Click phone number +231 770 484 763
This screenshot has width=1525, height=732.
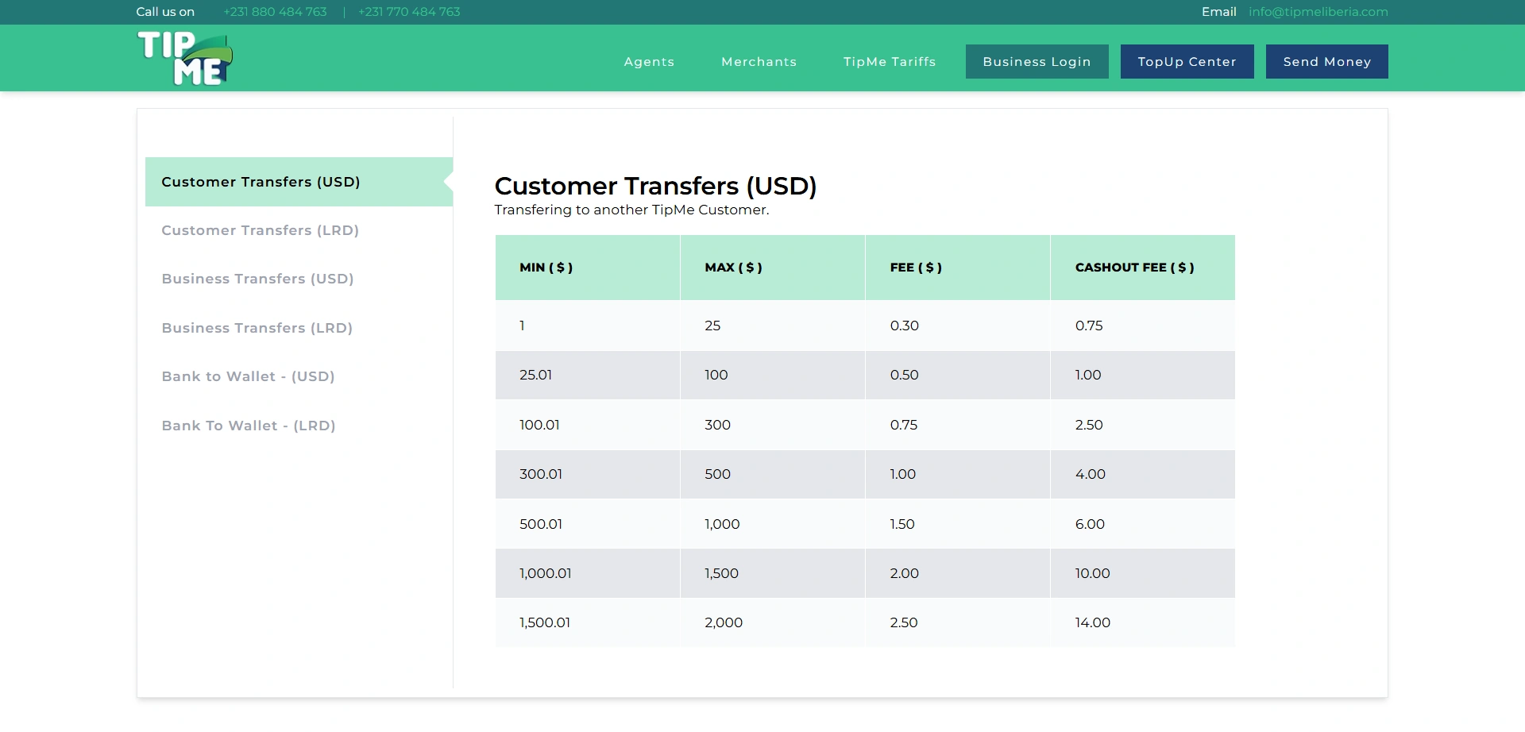(409, 12)
